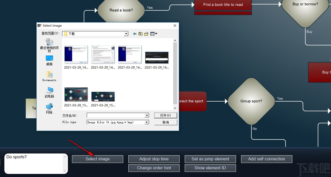The width and height of the screenshot is (331, 177).
Task: Click the Change order hint button
Action: pyautogui.click(x=154, y=168)
